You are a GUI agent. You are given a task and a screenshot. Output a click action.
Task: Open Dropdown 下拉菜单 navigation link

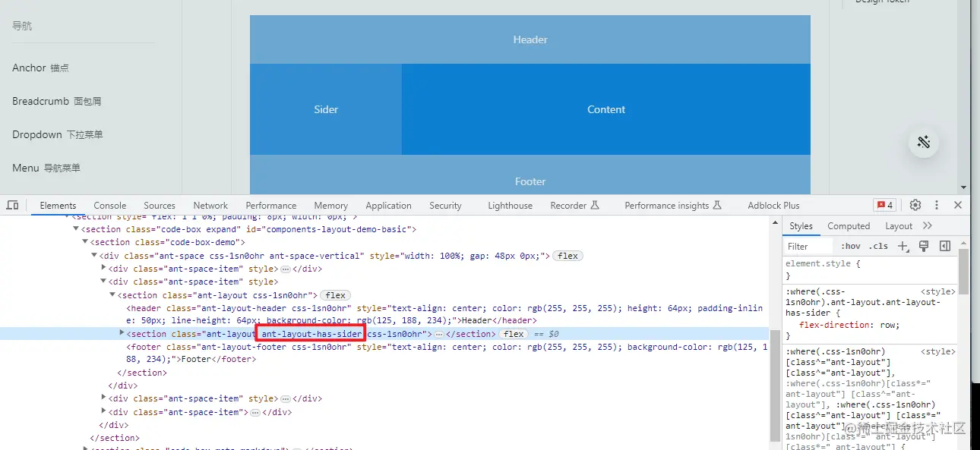pyautogui.click(x=58, y=134)
